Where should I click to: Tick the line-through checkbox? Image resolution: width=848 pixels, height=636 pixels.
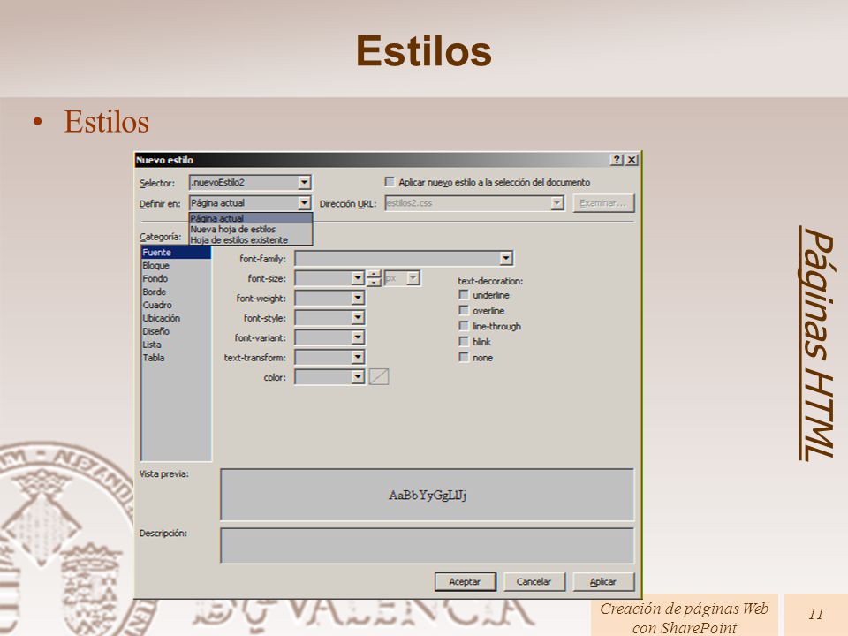[464, 326]
